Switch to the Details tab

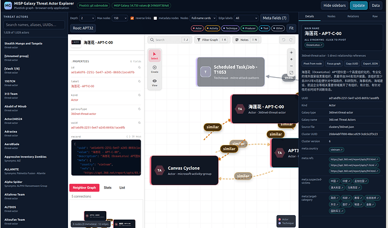pyautogui.click(x=309, y=16)
